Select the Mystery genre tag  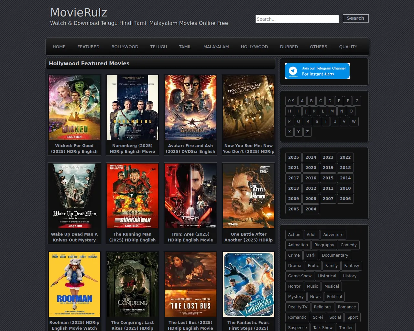tap(296, 297)
